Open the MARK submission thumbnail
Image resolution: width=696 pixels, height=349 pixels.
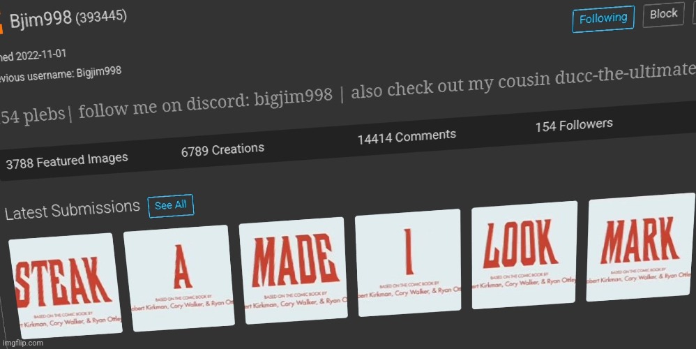(641, 247)
